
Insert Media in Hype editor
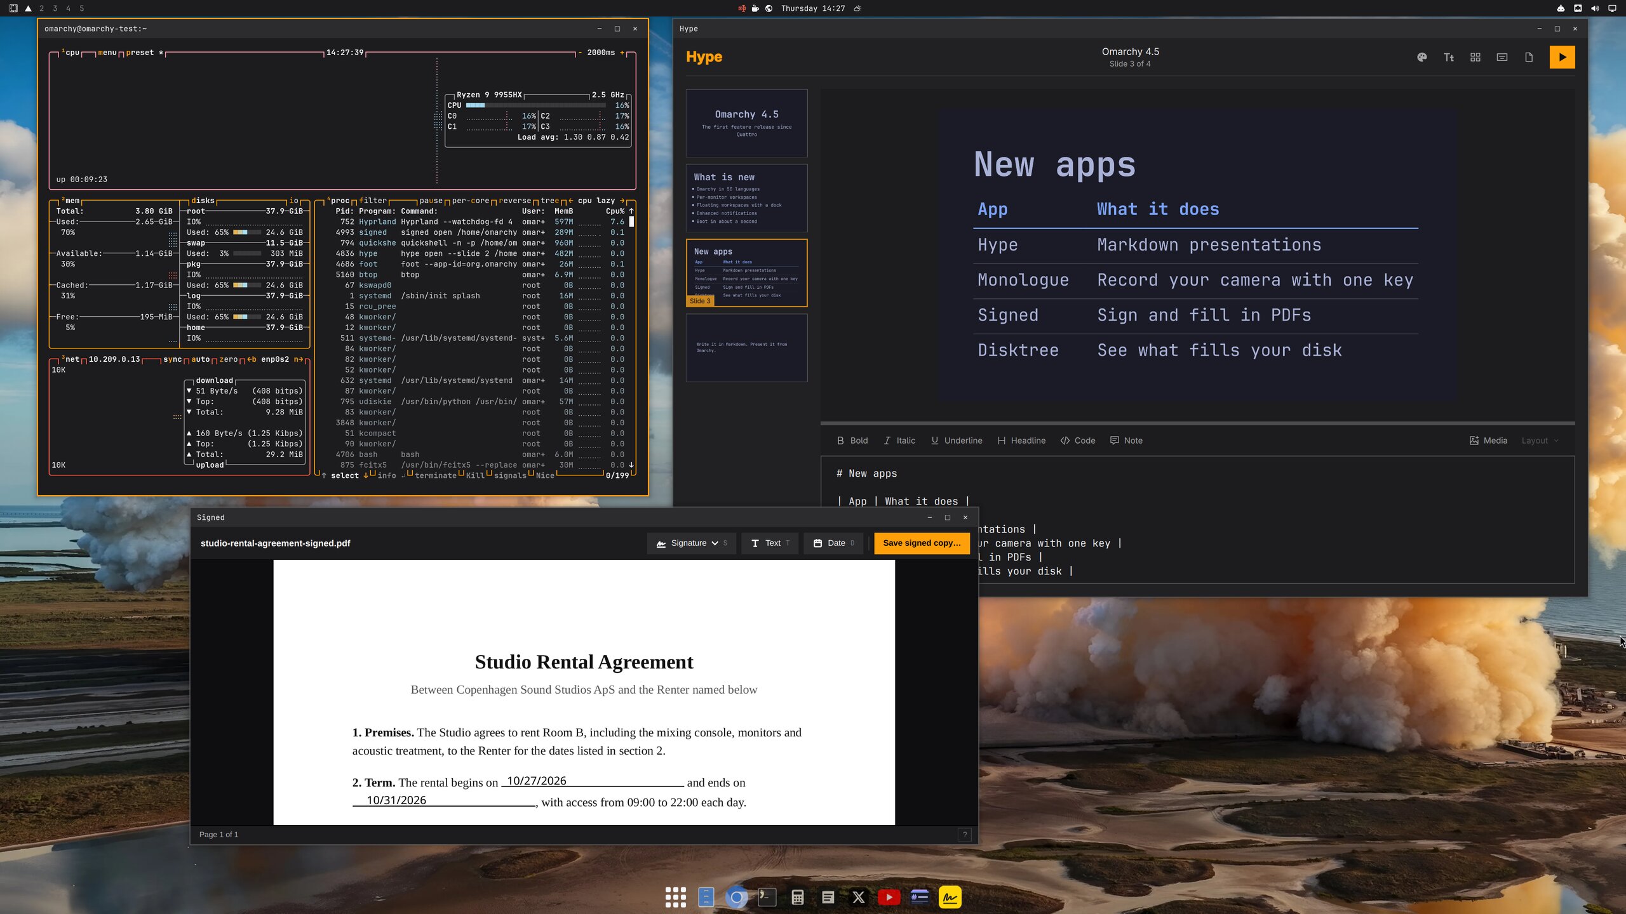(1488, 440)
